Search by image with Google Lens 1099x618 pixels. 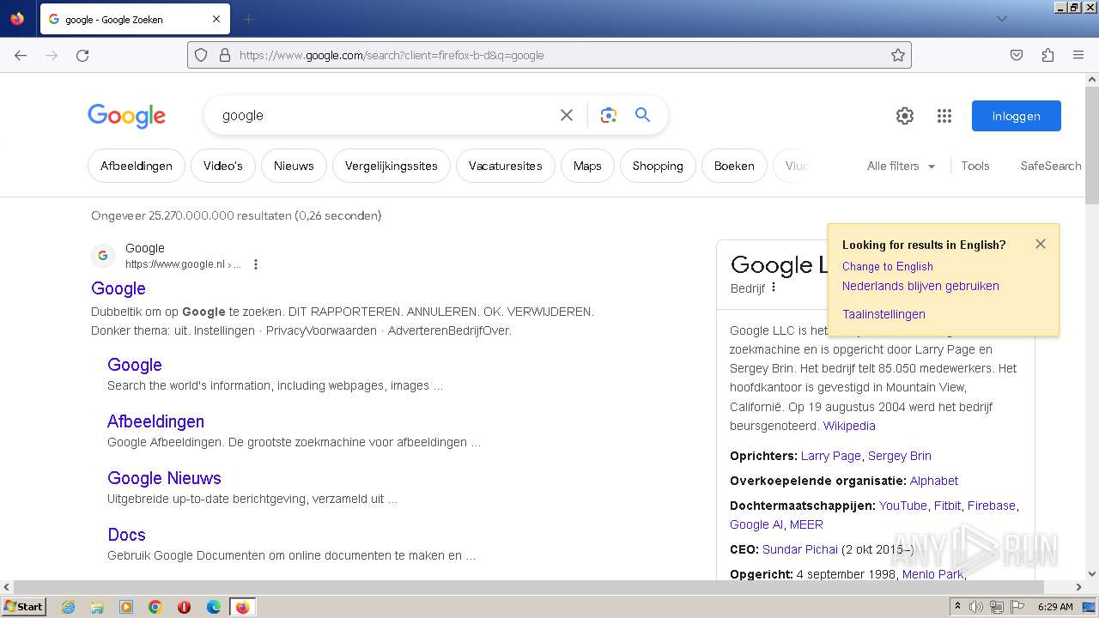pyautogui.click(x=609, y=115)
